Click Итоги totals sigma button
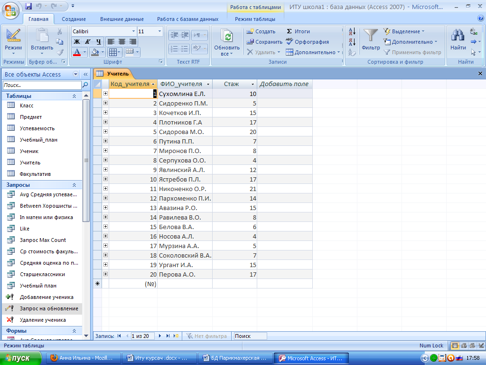Screen dimensions: 486x365 298,31
